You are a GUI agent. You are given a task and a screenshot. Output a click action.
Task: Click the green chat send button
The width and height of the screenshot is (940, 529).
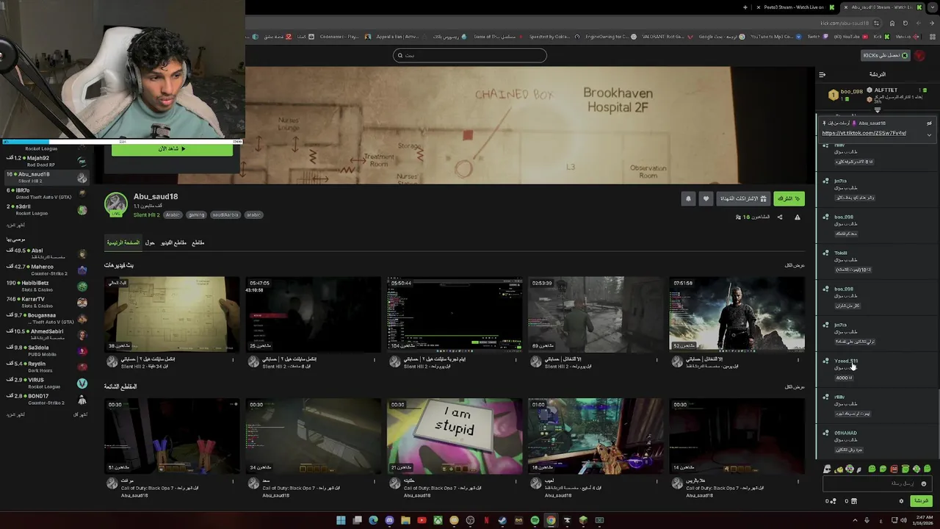pyautogui.click(x=921, y=501)
